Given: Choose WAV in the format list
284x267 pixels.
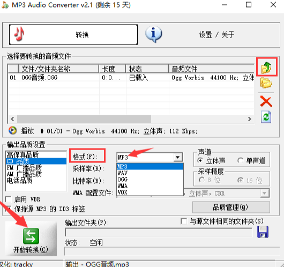Looking at the screenshot, I should [x=150, y=173].
